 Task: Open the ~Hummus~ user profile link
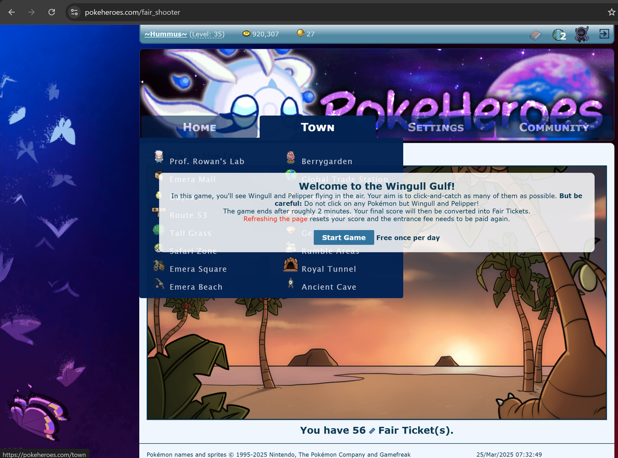(166, 34)
